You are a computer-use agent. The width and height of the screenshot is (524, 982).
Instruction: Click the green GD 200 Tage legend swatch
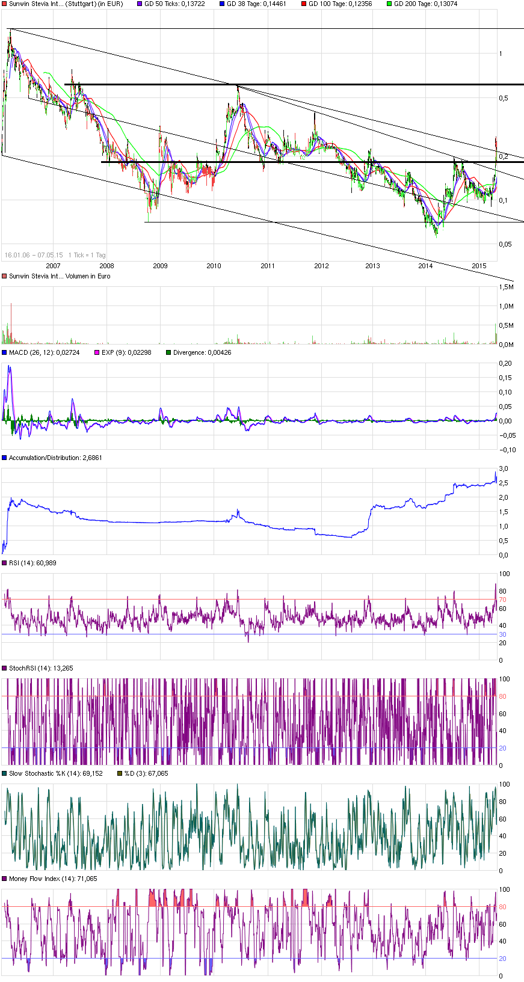(x=389, y=4)
